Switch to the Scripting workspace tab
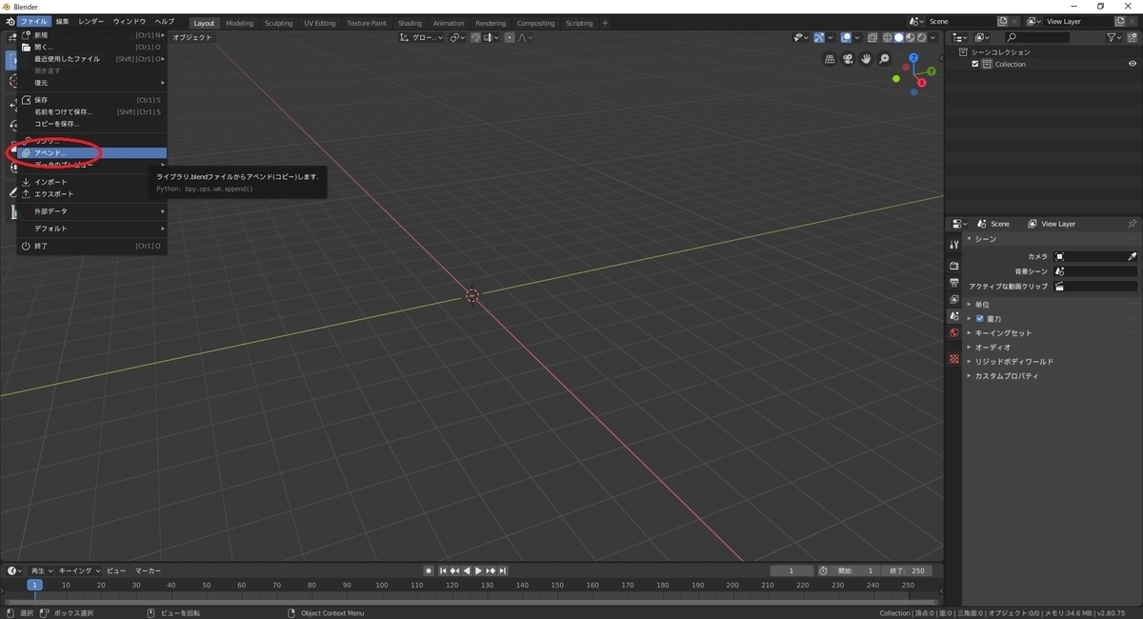The image size is (1143, 619). (579, 23)
